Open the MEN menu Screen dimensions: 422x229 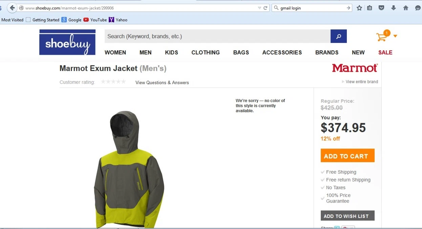[x=146, y=52]
